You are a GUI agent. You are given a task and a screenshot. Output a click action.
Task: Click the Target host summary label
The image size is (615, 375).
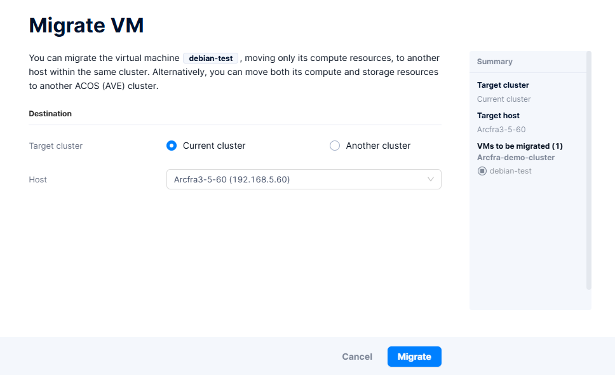[x=498, y=116]
